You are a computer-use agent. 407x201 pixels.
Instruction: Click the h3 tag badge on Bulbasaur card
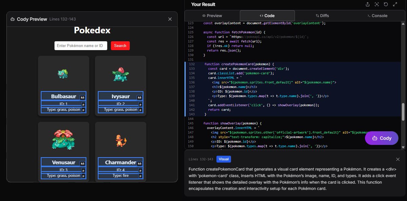pyautogui.click(x=82, y=97)
